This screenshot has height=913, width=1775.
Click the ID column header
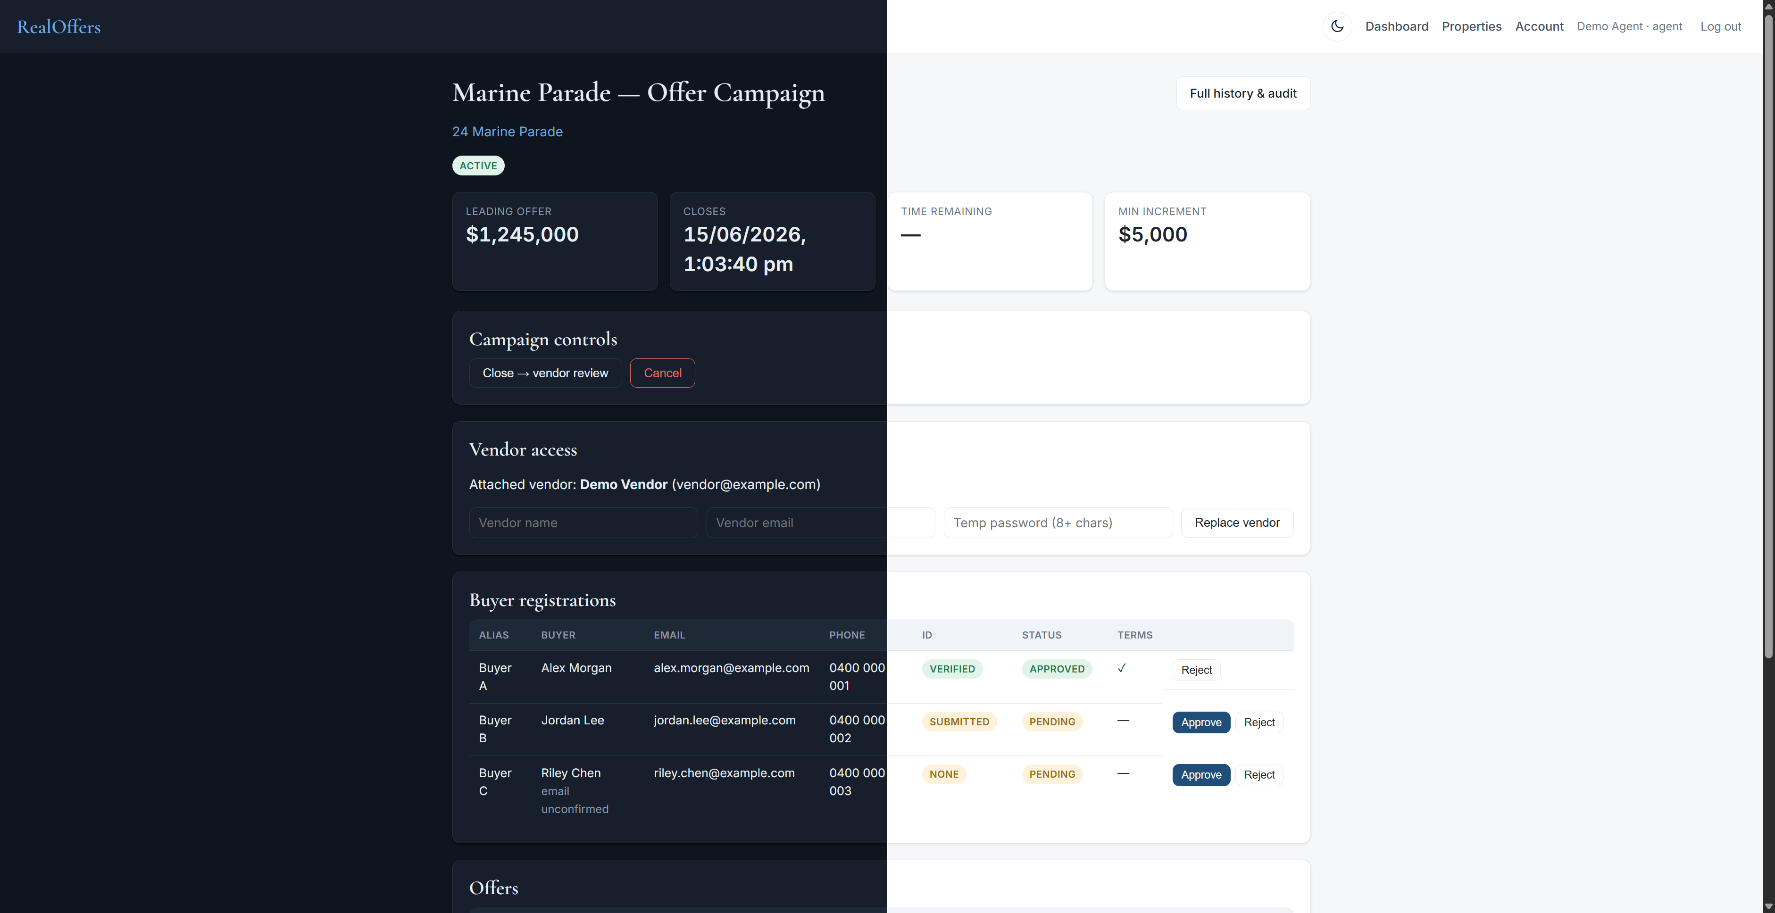click(x=927, y=635)
